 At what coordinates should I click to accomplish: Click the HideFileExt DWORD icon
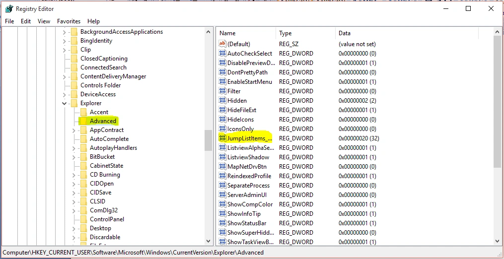222,110
